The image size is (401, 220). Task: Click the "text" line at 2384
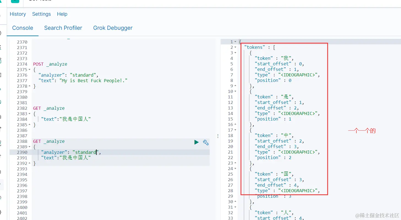tap(66, 119)
